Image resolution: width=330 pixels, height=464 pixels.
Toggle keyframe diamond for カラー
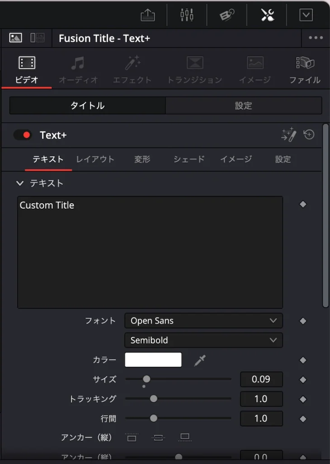pos(303,360)
